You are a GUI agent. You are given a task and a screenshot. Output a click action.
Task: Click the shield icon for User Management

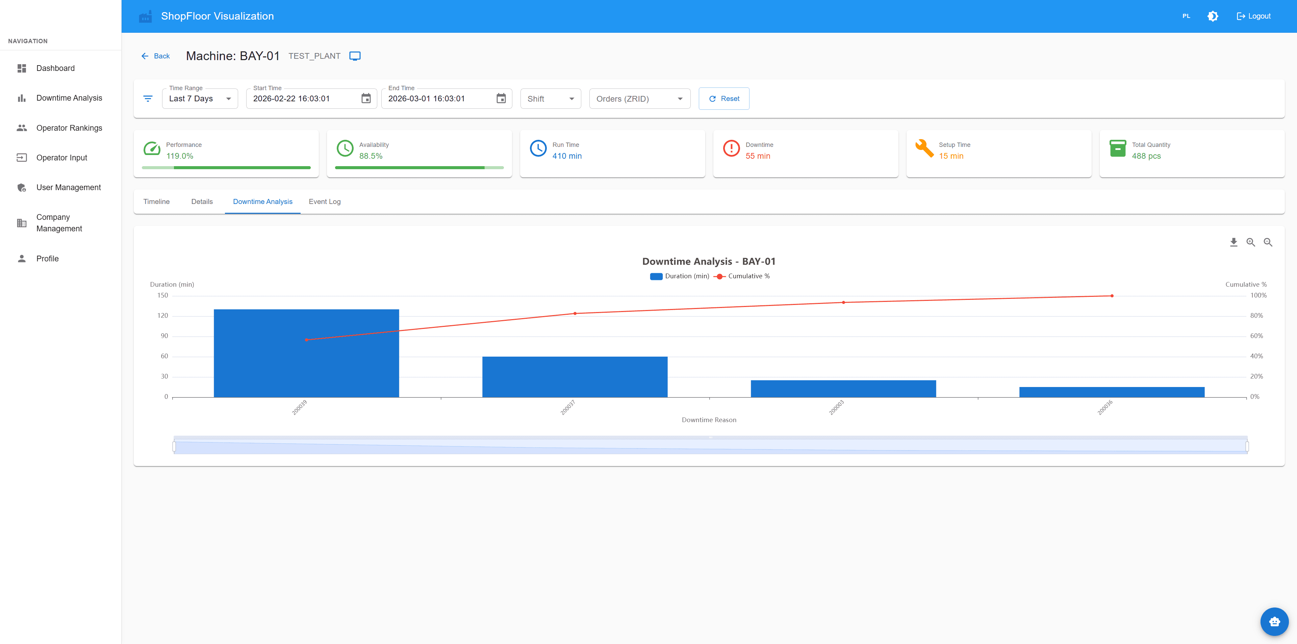tap(22, 187)
